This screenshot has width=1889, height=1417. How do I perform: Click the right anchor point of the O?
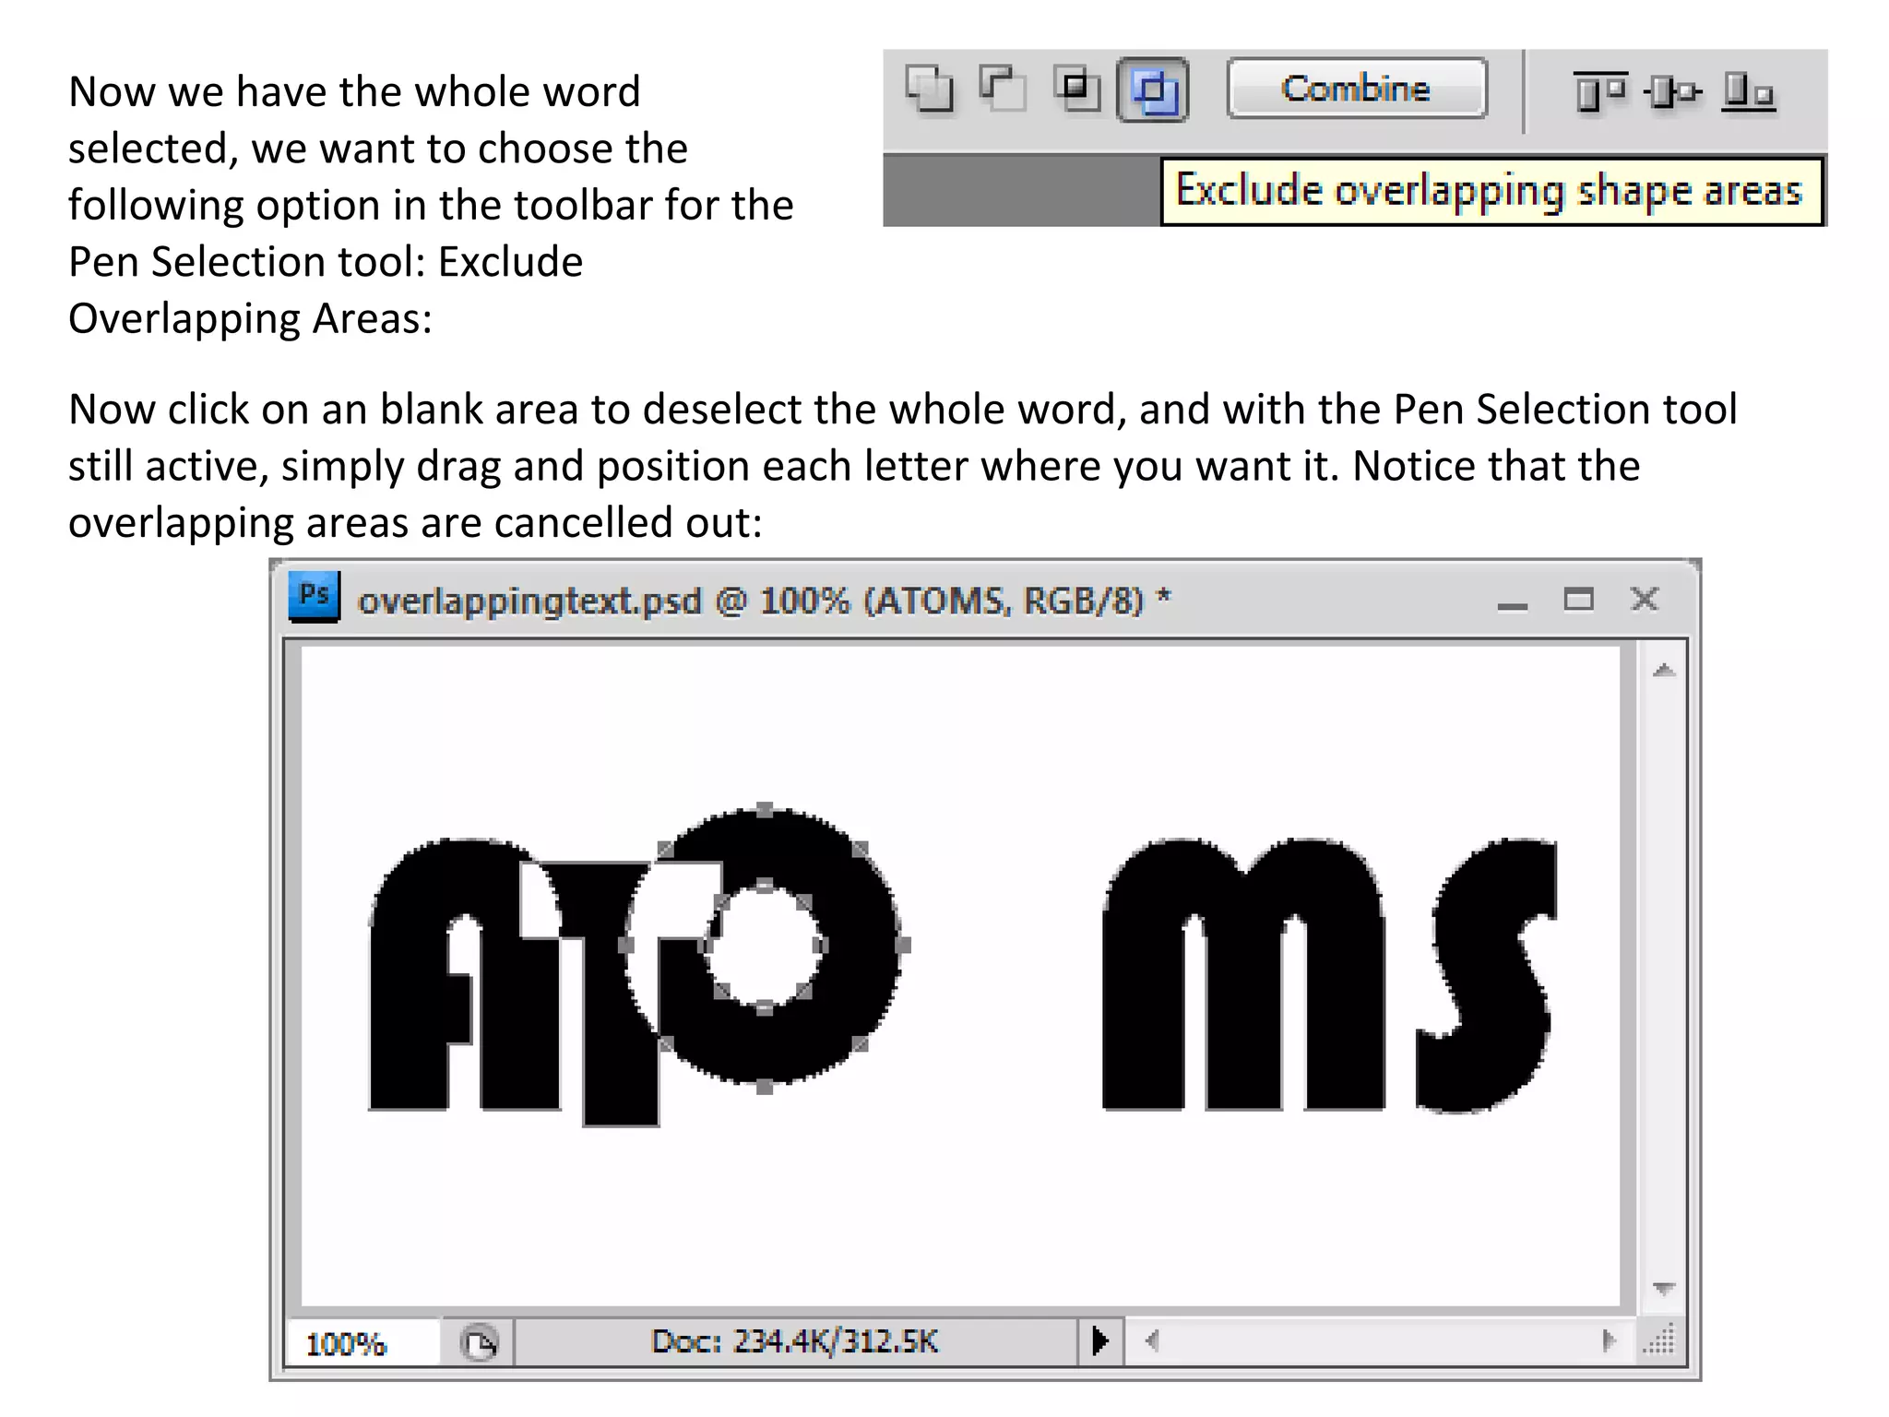pyautogui.click(x=903, y=945)
